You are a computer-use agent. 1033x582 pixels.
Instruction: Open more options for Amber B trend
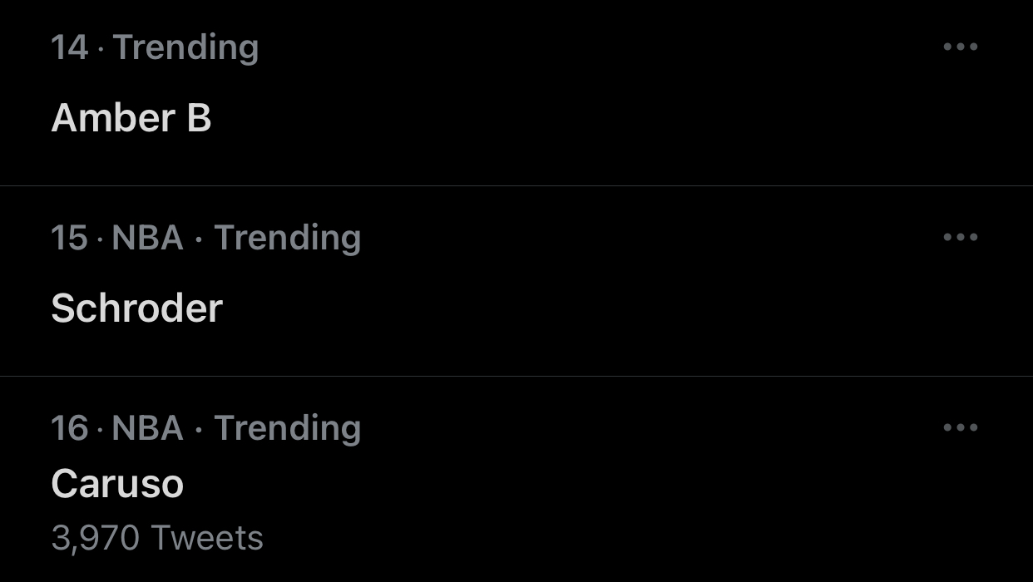coord(961,47)
